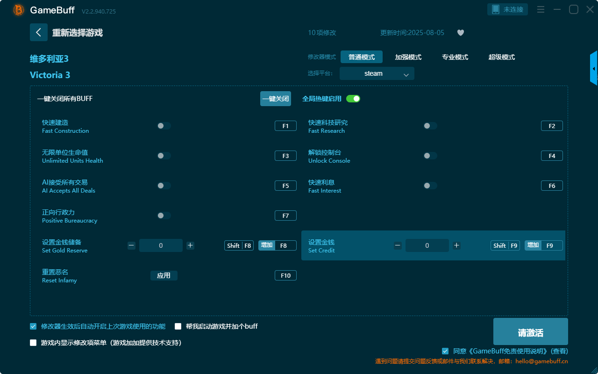
Task: Apply Reset Infamy with 应用 button
Action: coord(164,275)
